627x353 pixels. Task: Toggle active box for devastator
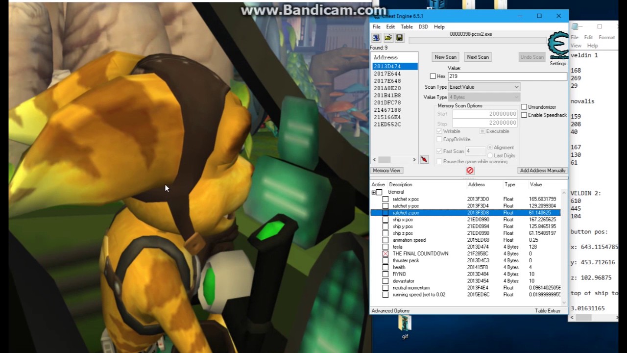click(386, 281)
